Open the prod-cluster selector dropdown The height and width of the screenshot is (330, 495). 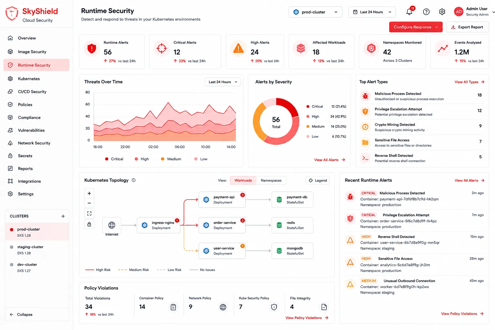(x=315, y=12)
